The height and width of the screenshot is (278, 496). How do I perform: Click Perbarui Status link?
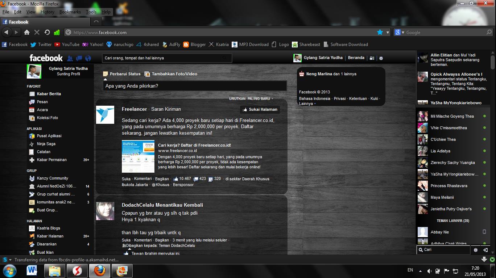coord(122,74)
